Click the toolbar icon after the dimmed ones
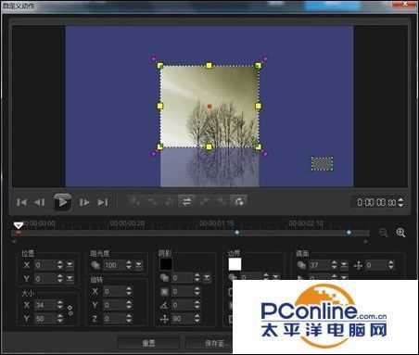This screenshot has height=355, width=419. pos(238,202)
